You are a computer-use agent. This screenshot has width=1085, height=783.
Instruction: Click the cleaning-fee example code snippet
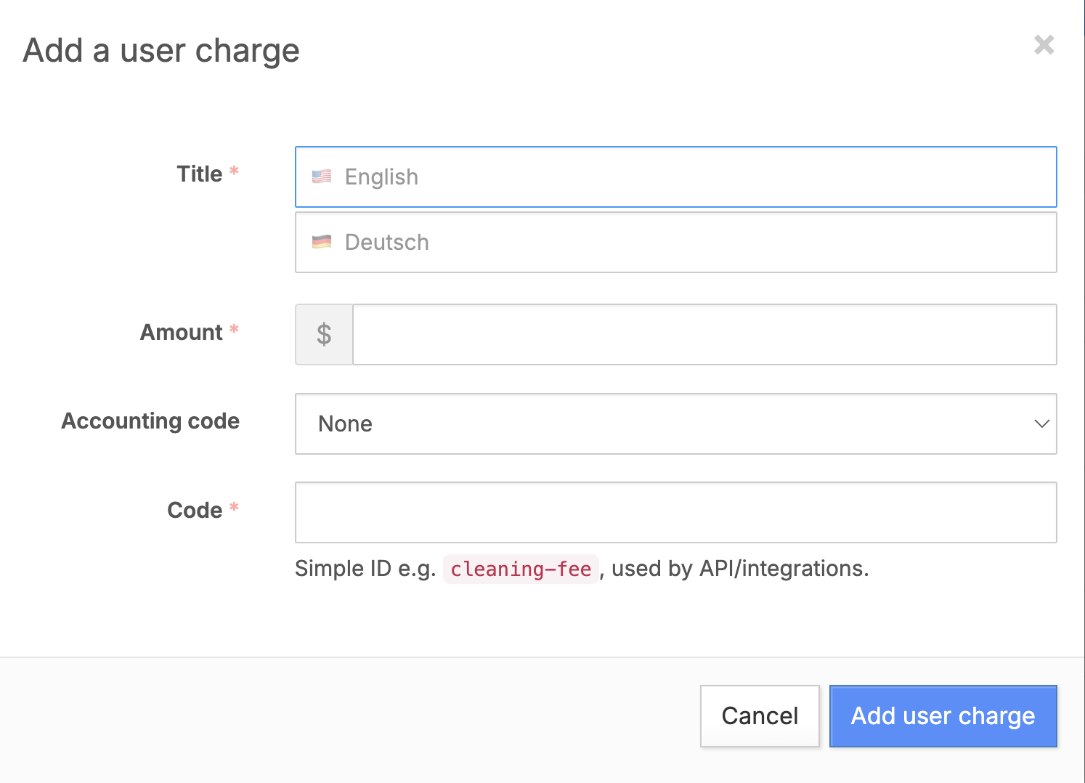(x=521, y=569)
